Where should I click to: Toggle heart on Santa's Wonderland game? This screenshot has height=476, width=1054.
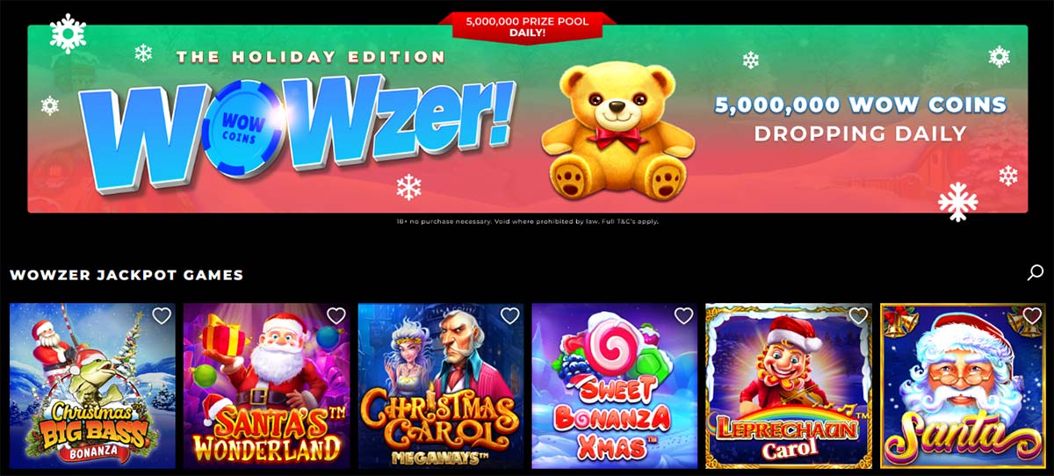pyautogui.click(x=336, y=316)
